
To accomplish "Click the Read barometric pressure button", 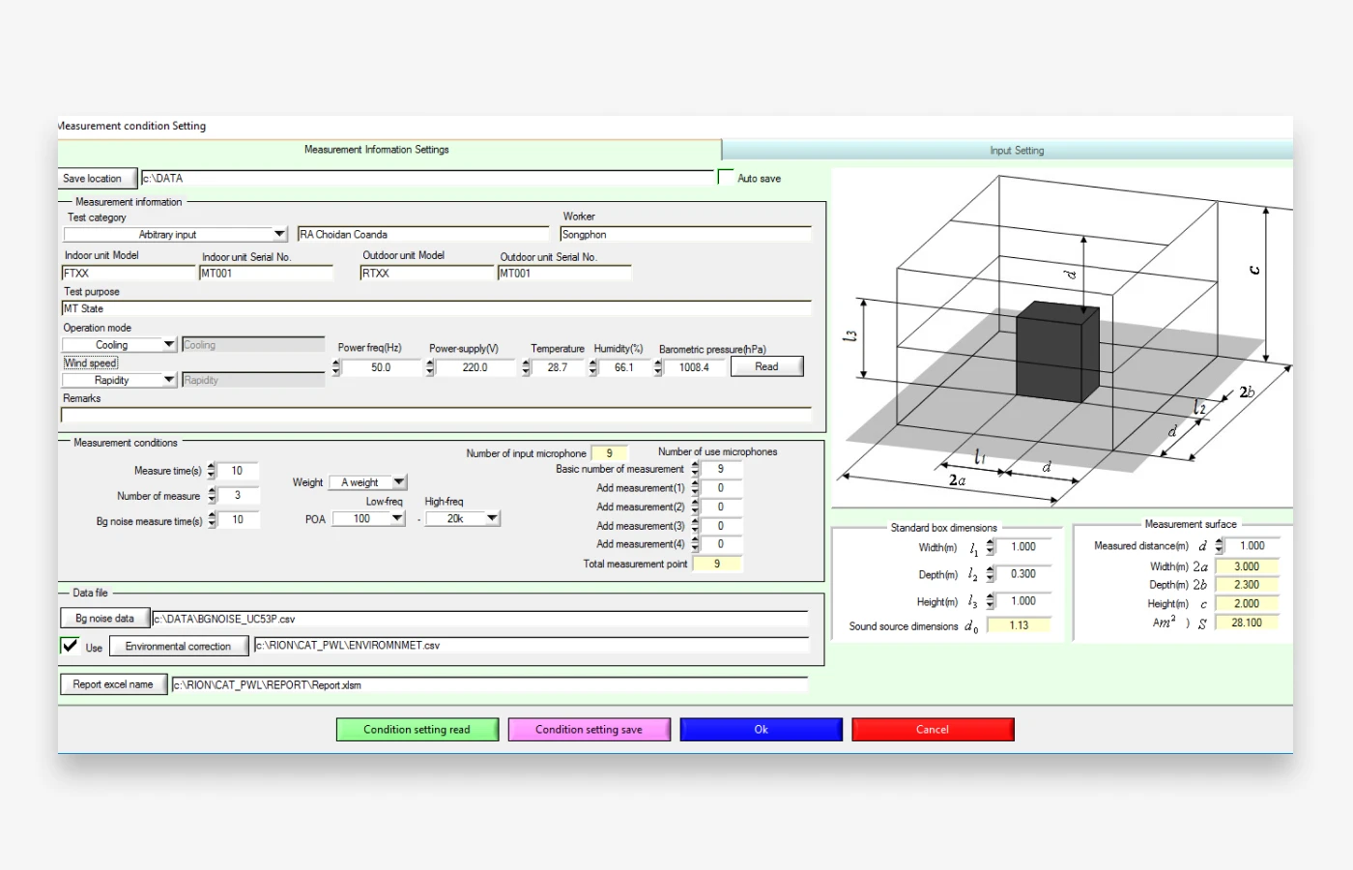I will point(766,366).
